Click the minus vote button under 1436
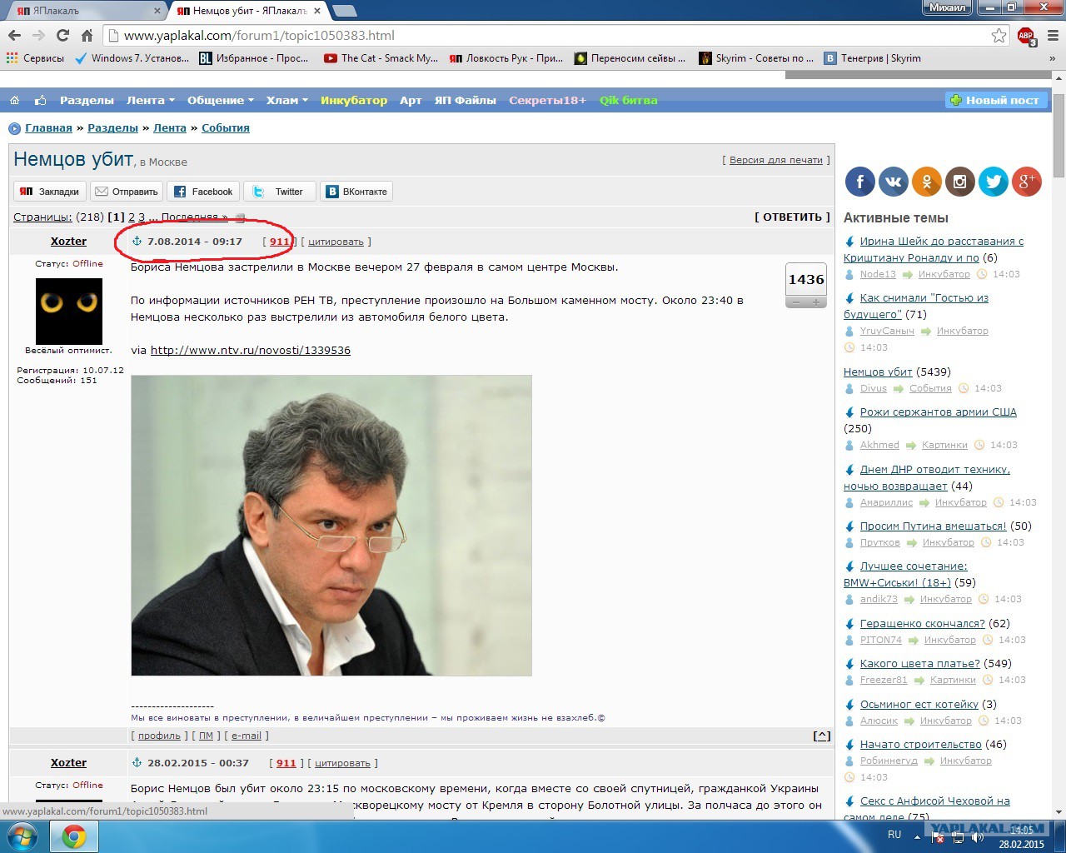Viewport: 1066px width, 853px height. [x=796, y=302]
